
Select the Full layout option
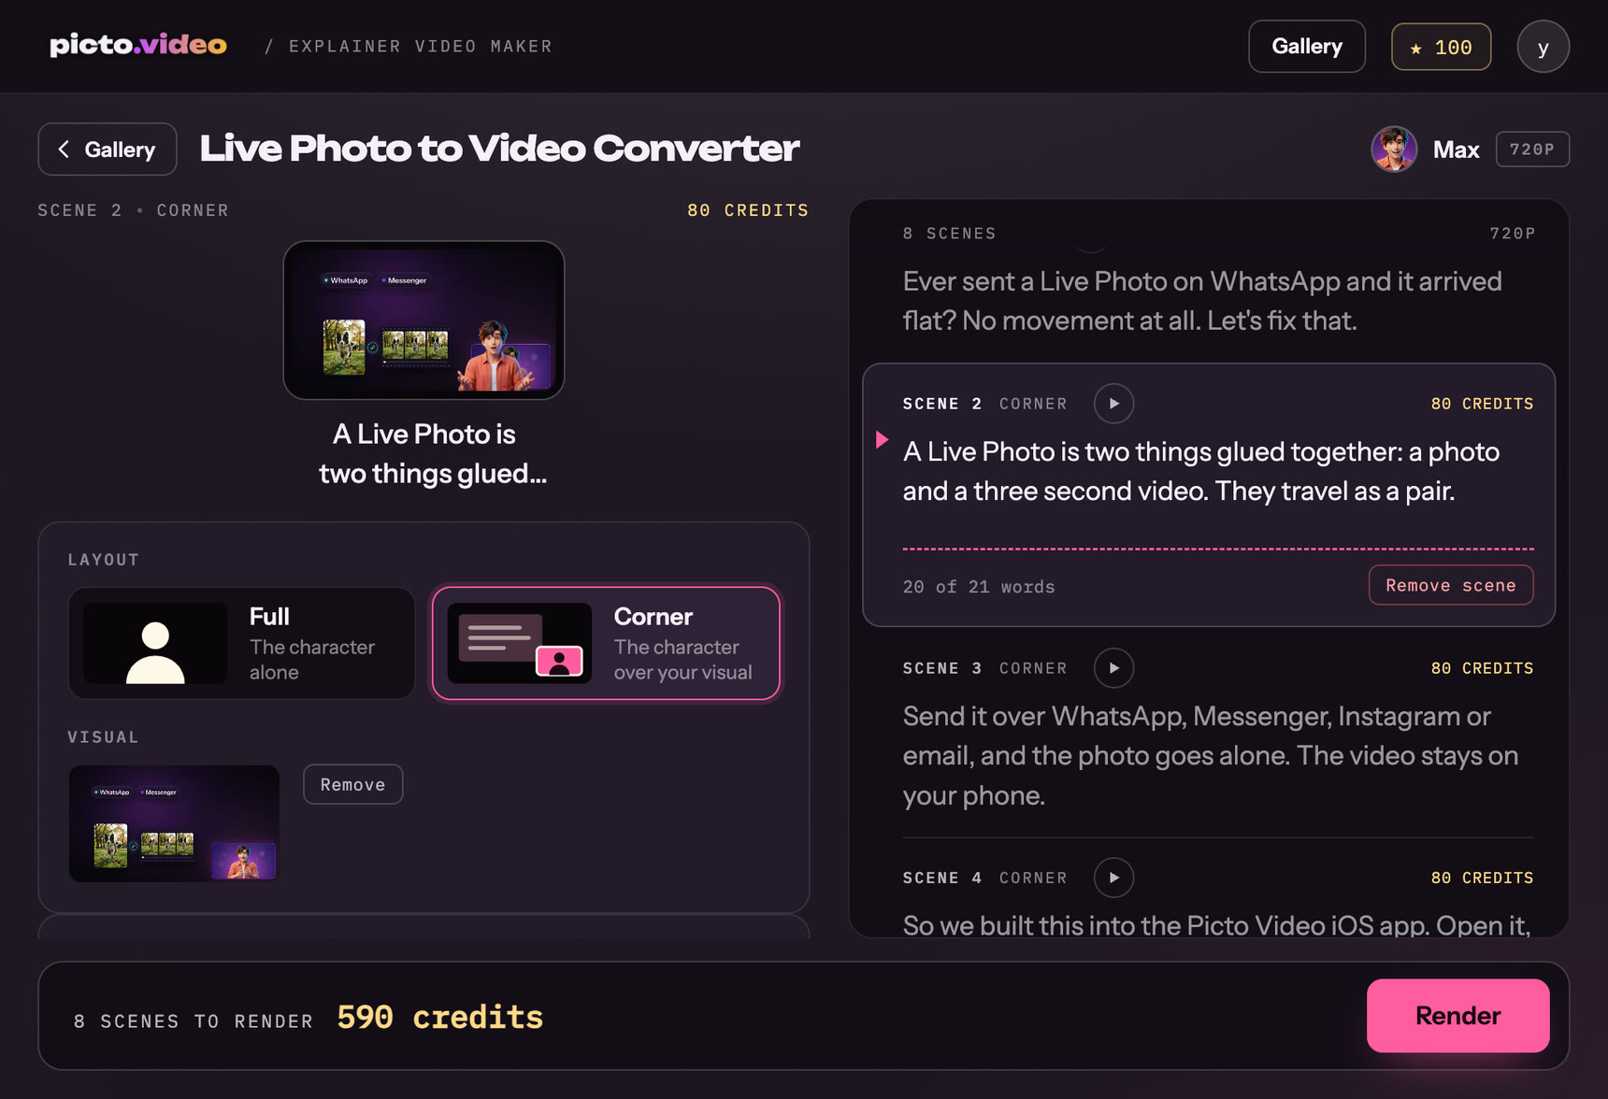coord(241,643)
